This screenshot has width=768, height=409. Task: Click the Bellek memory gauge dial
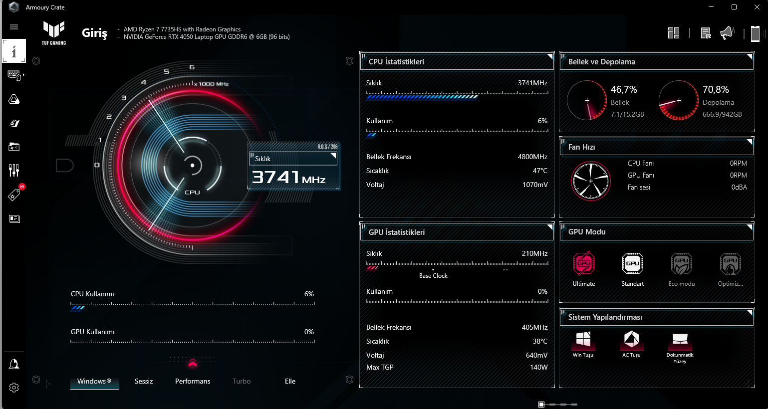587,100
